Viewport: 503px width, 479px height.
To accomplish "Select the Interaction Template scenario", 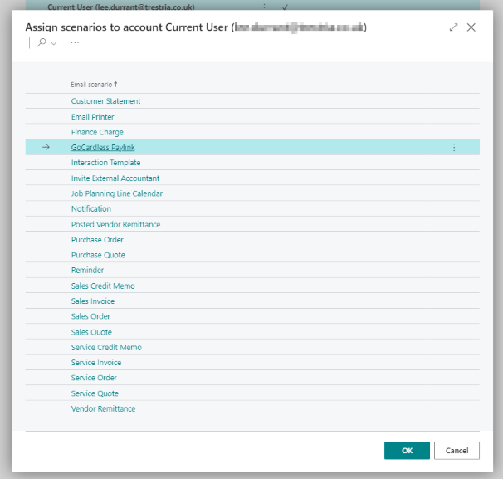I will click(x=105, y=163).
